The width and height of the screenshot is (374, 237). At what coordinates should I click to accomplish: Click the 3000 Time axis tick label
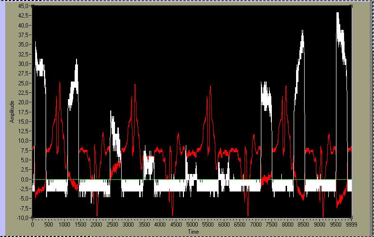[x=128, y=224]
